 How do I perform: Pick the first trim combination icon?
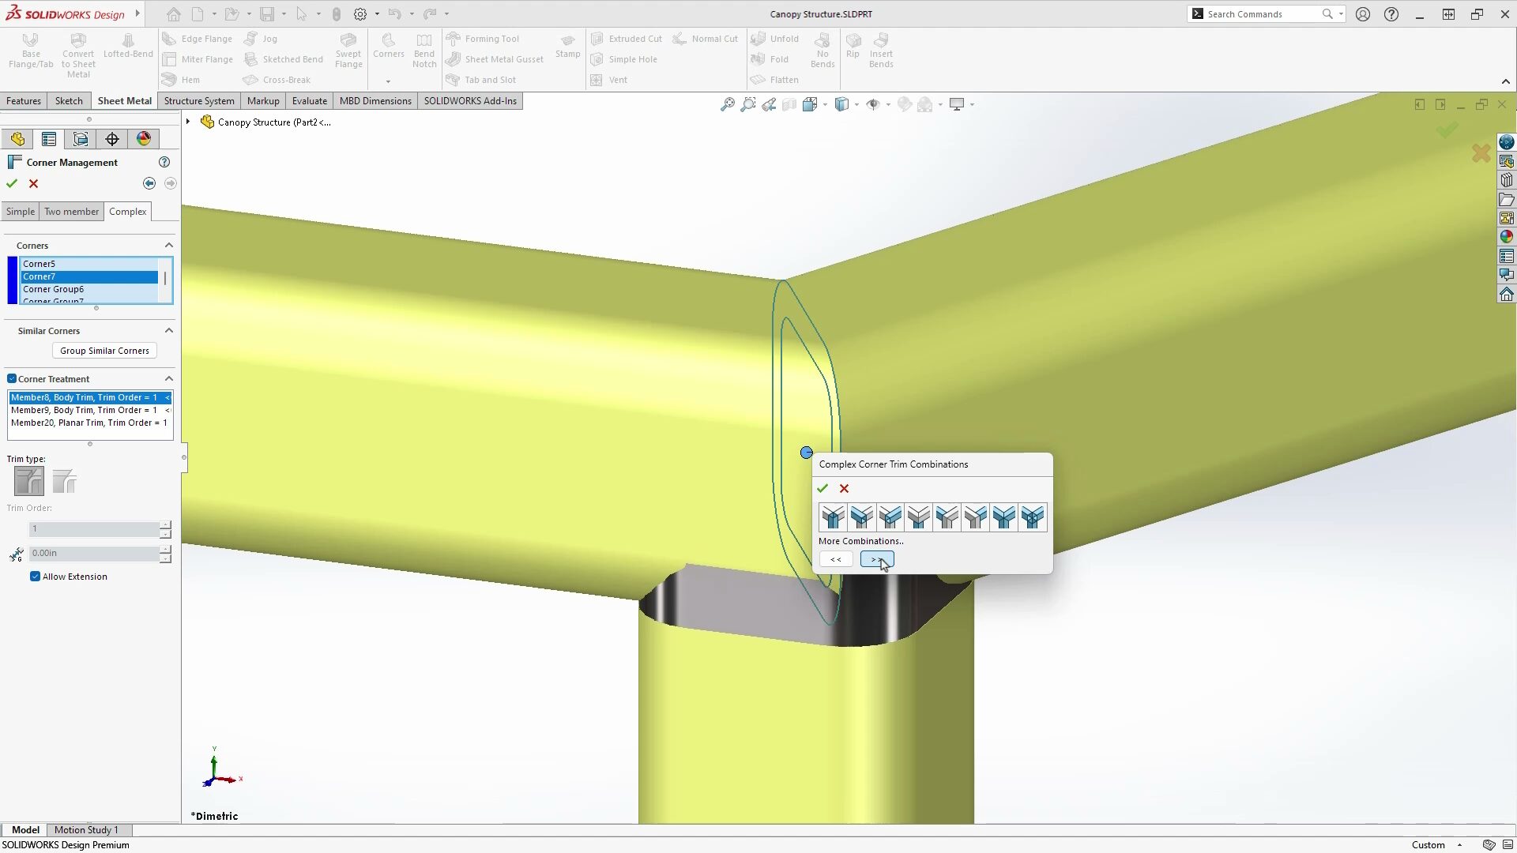pos(833,517)
